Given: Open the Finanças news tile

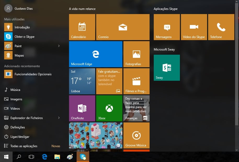Looking at the screenshot, I should 136,108.
